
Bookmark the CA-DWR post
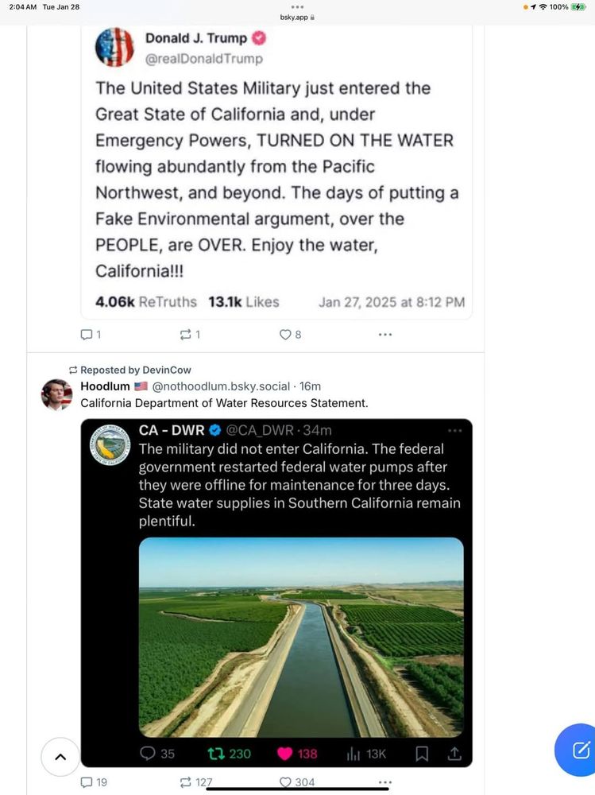click(x=422, y=753)
